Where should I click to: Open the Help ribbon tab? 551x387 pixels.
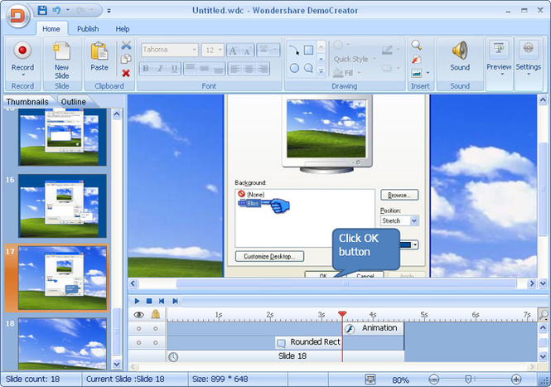pos(123,29)
